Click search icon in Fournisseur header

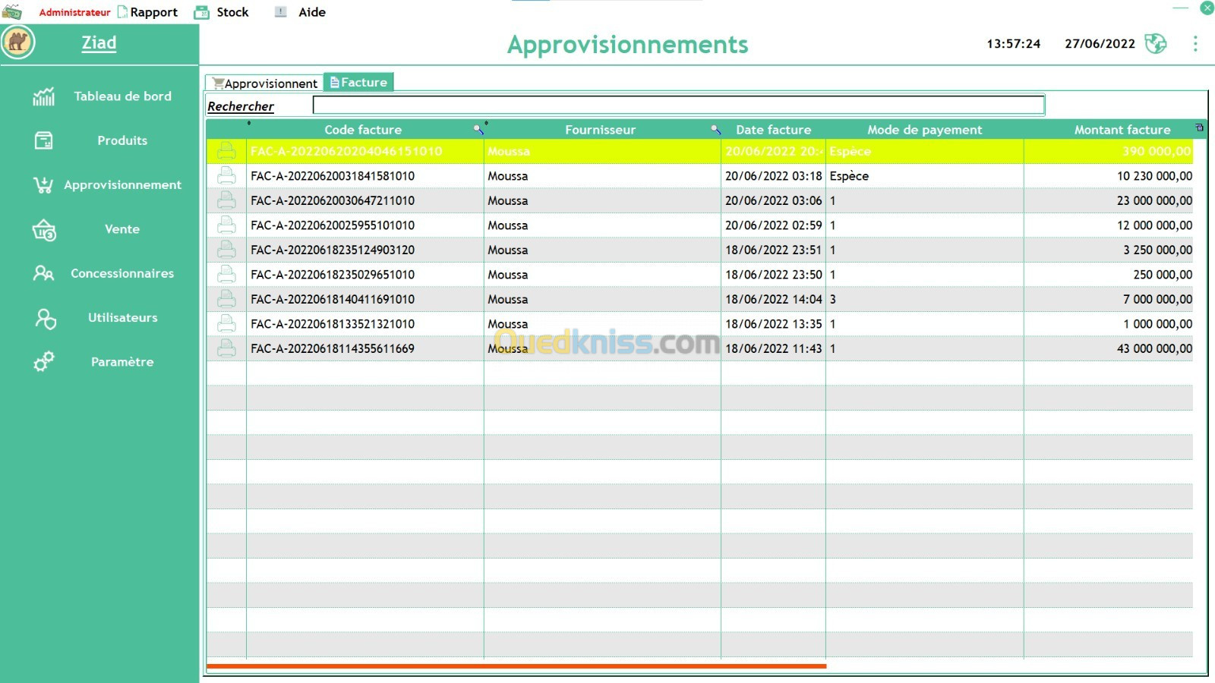point(715,130)
